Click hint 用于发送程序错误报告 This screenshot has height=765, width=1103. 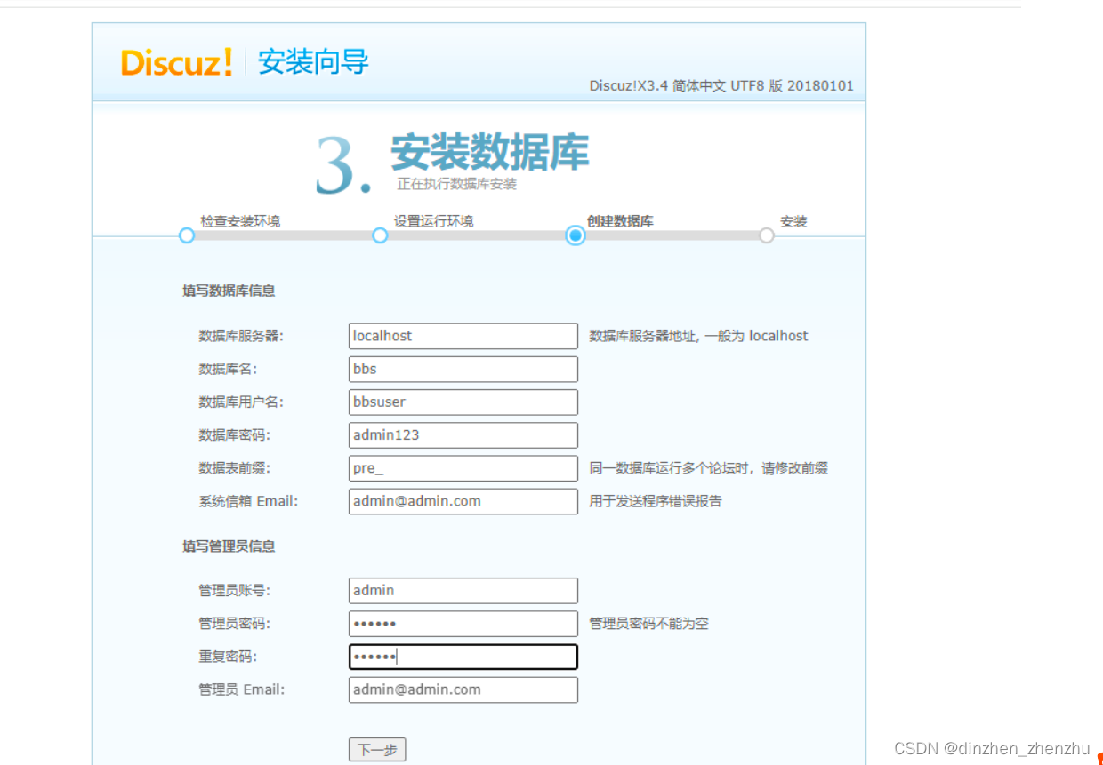point(656,501)
